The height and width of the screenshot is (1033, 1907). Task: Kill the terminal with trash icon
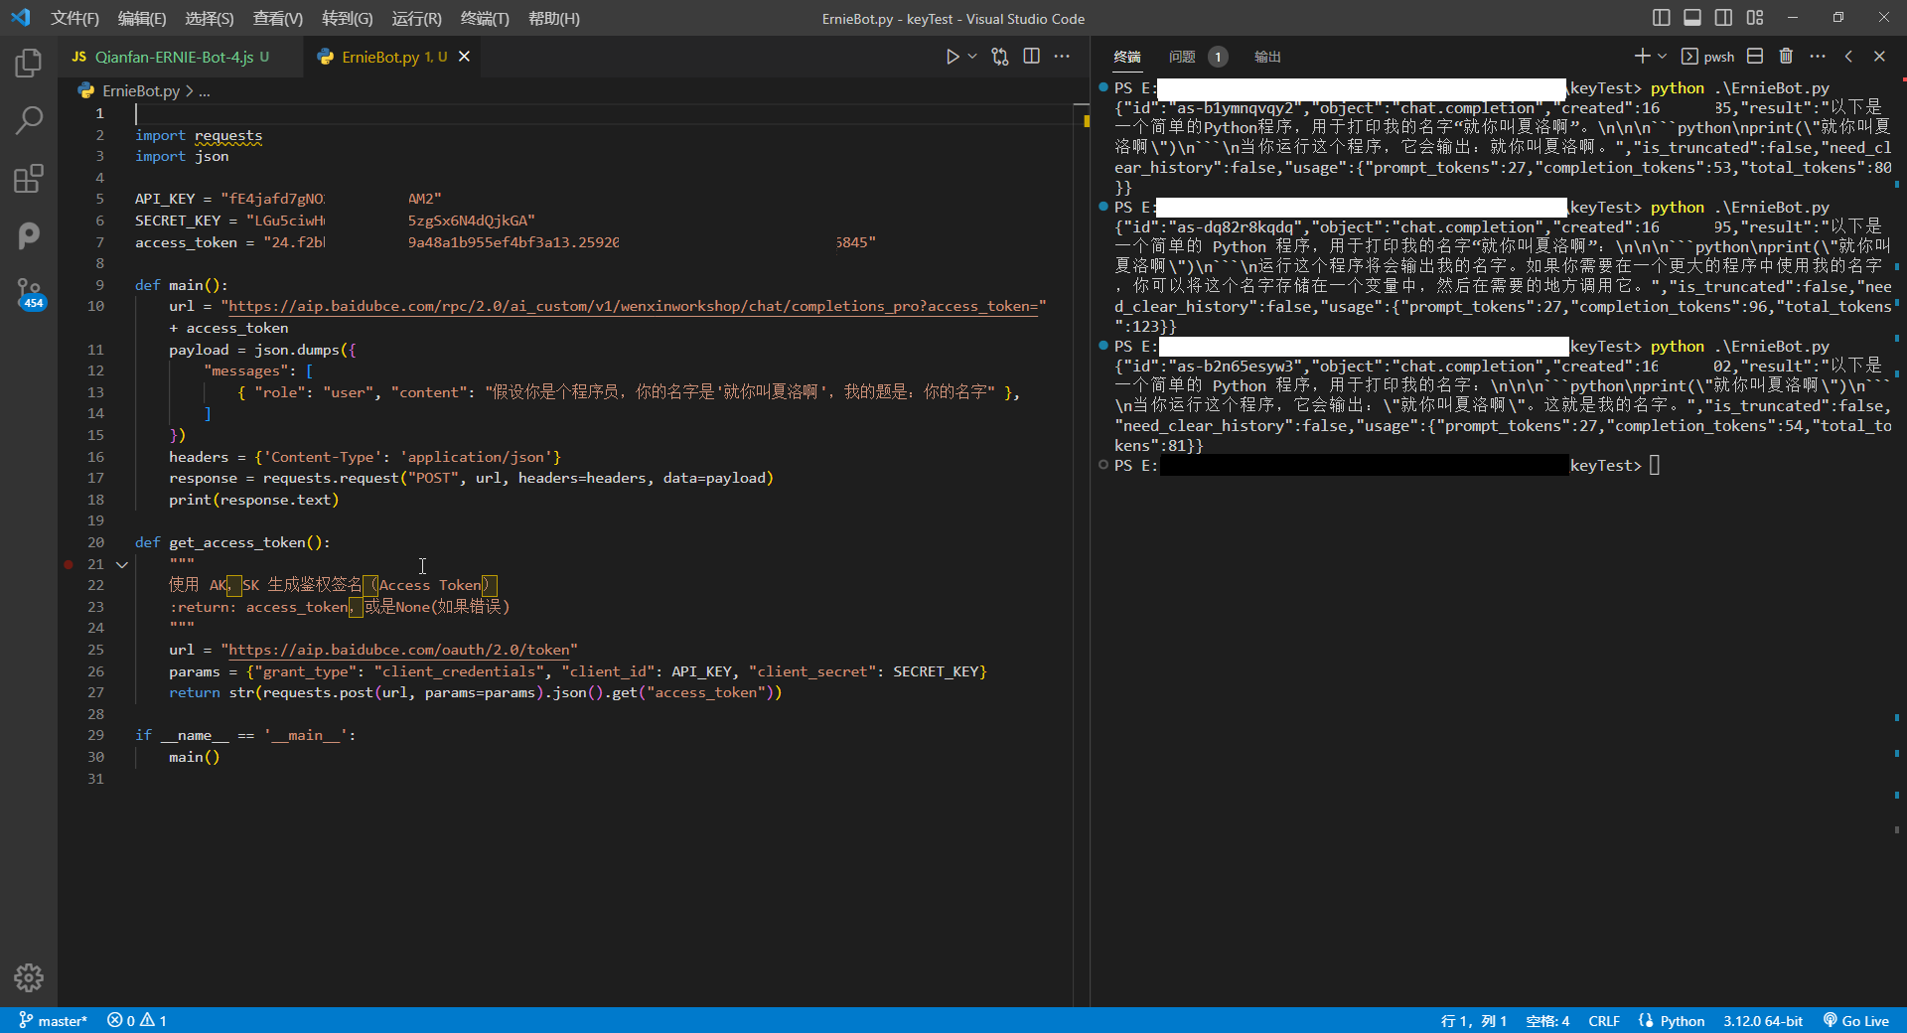tap(1786, 57)
